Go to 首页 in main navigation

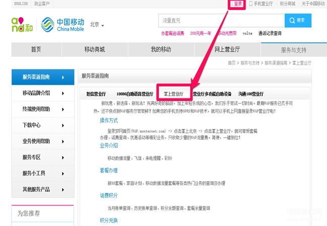tap(36, 50)
